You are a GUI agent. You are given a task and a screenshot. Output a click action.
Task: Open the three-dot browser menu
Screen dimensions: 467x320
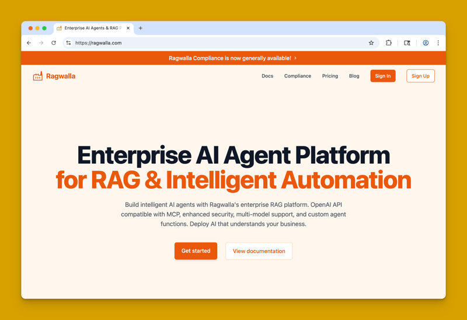pos(438,43)
